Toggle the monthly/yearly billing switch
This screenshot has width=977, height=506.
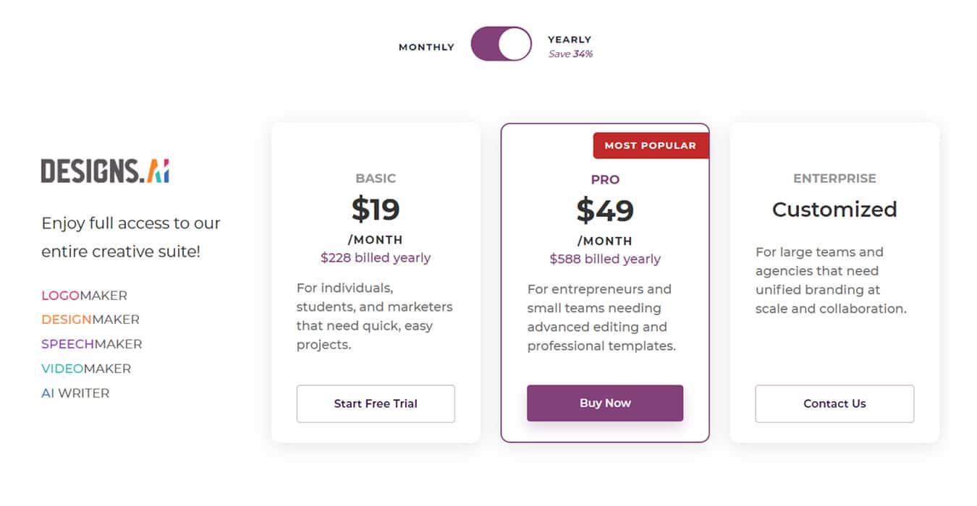(x=501, y=44)
